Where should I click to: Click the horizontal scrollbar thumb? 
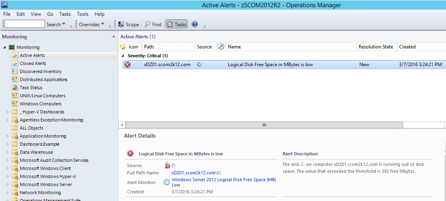pos(264,125)
